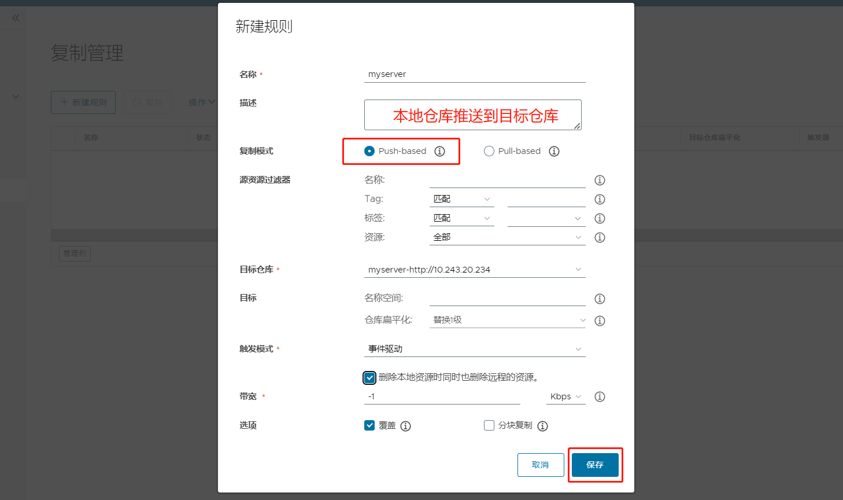Show info for 名称空间 field
The height and width of the screenshot is (500, 843).
coord(600,299)
